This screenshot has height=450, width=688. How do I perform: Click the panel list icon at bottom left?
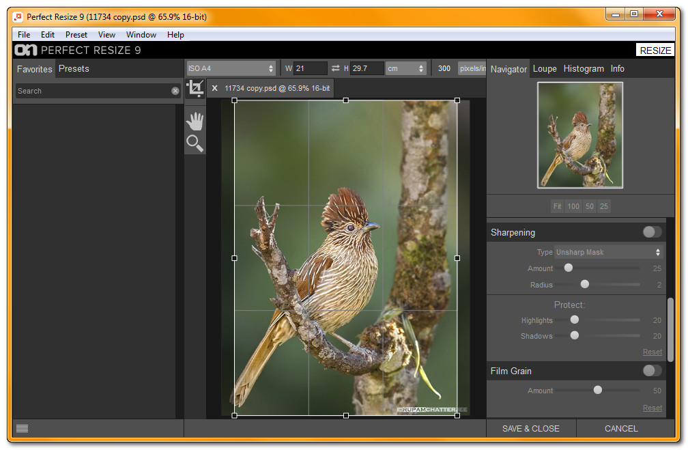(22, 428)
